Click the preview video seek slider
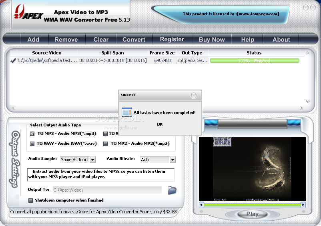Image resolution: width=321 pixels, height=226 pixels. click(252, 204)
